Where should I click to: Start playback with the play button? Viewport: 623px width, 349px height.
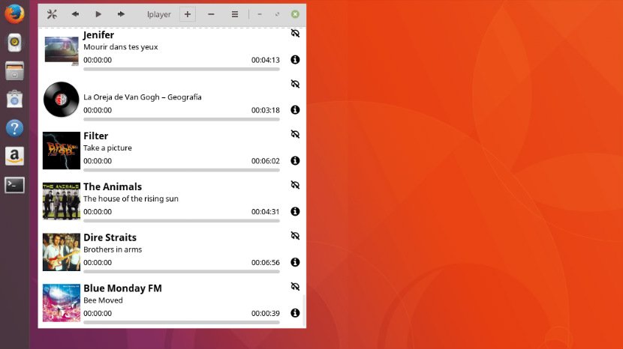click(98, 14)
